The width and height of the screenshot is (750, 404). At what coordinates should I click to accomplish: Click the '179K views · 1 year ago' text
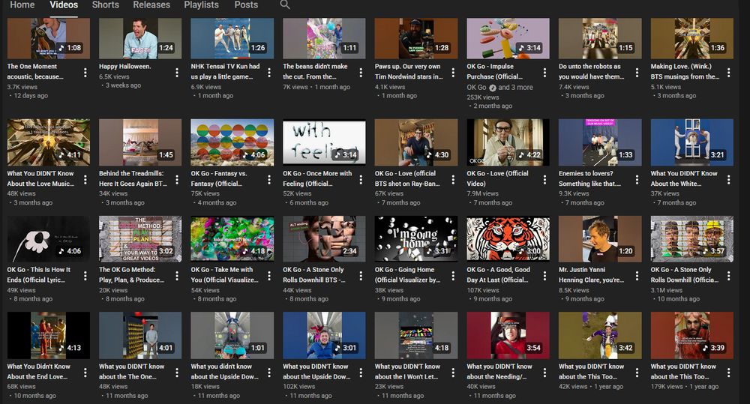(685, 386)
